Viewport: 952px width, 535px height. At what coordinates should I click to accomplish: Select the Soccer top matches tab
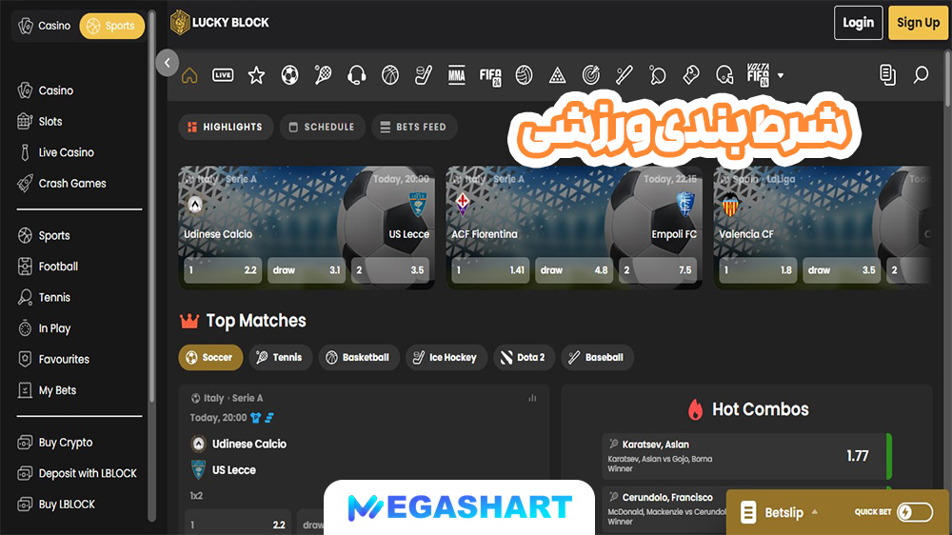tap(210, 357)
